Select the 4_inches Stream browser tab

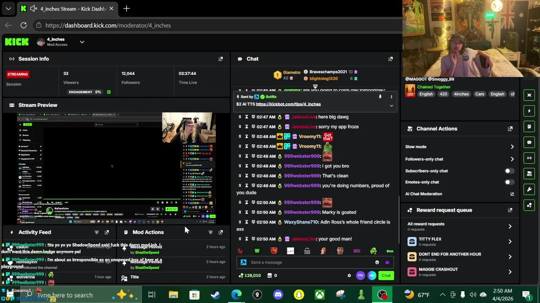67,8
